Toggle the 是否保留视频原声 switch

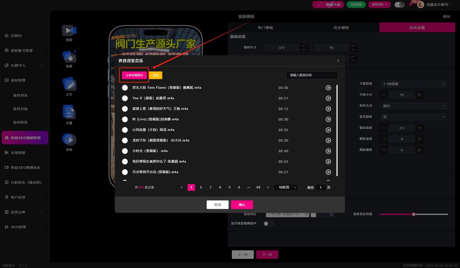point(268,224)
